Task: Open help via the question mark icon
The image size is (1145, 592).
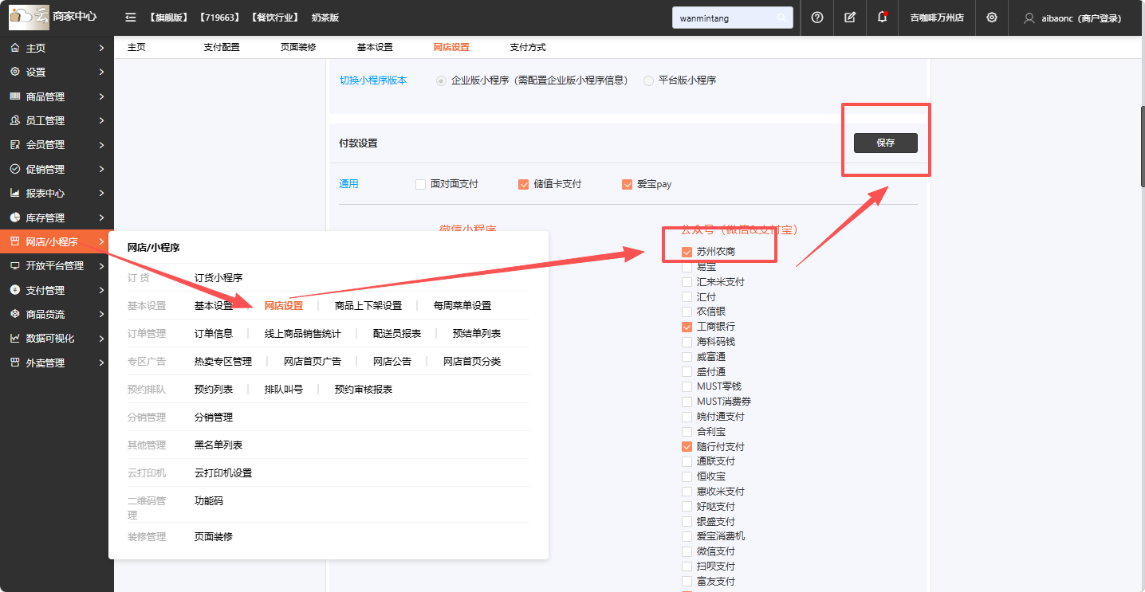Action: click(817, 18)
